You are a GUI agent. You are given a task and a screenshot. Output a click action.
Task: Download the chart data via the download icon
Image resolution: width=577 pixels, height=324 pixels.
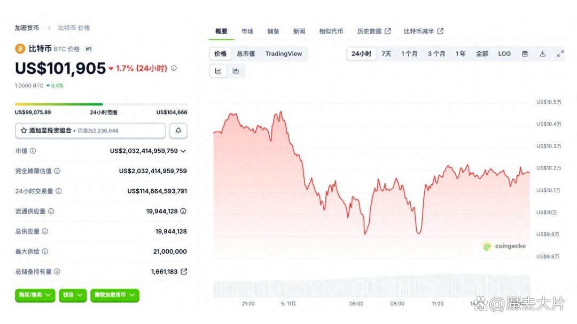click(542, 53)
